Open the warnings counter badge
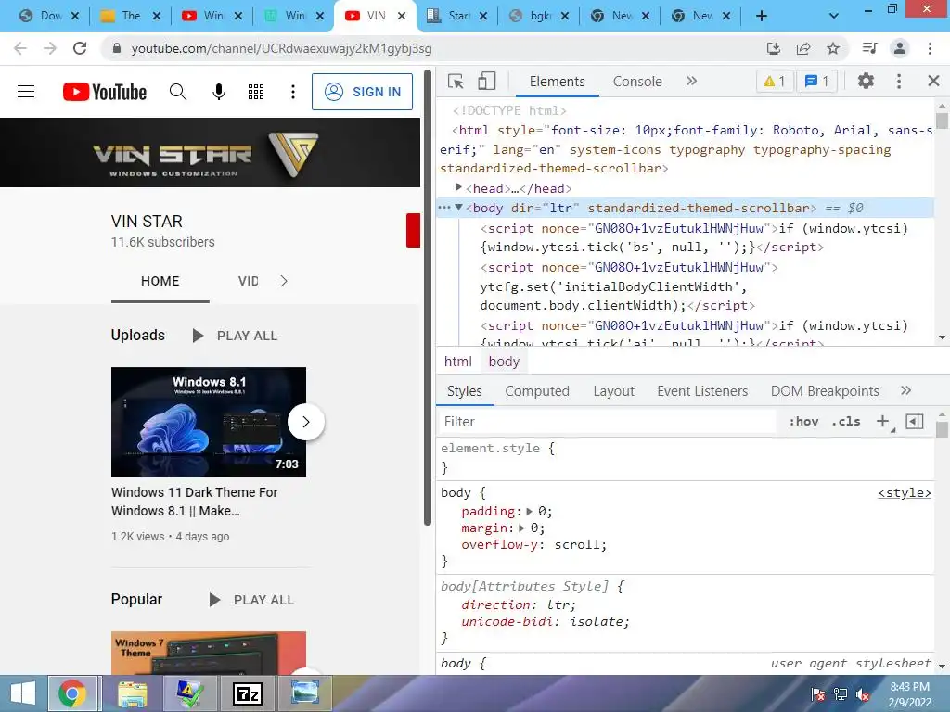Screen dimensions: 950x712 coord(775,82)
